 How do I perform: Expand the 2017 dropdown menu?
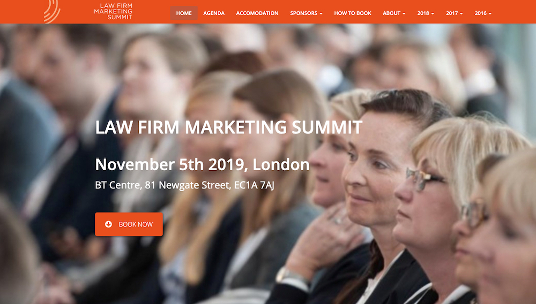[455, 13]
